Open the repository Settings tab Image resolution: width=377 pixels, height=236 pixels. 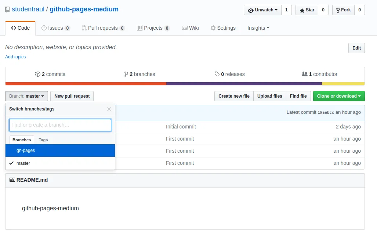pos(223,28)
